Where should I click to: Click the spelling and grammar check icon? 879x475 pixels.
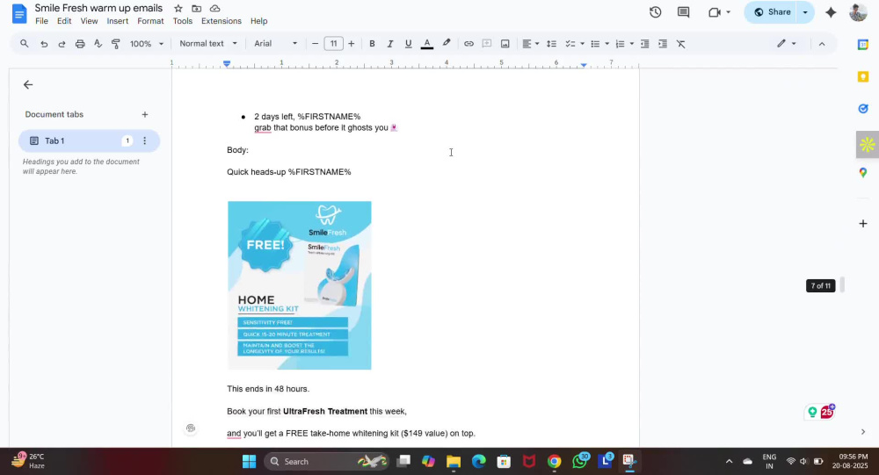tap(98, 44)
